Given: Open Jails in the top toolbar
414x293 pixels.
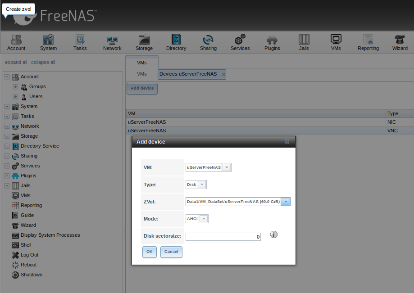Looking at the screenshot, I should tap(304, 42).
